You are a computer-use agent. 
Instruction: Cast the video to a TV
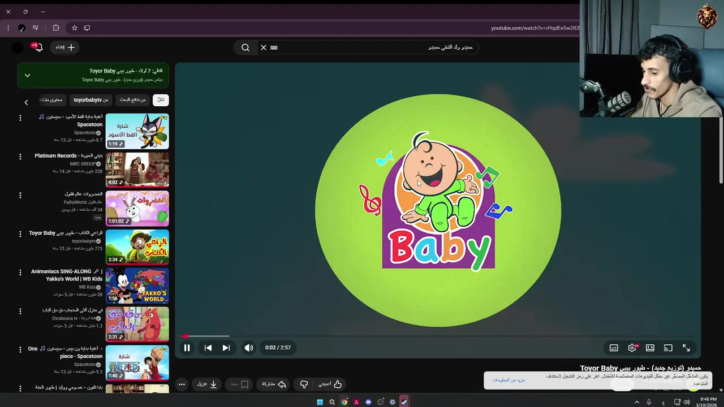click(668, 348)
